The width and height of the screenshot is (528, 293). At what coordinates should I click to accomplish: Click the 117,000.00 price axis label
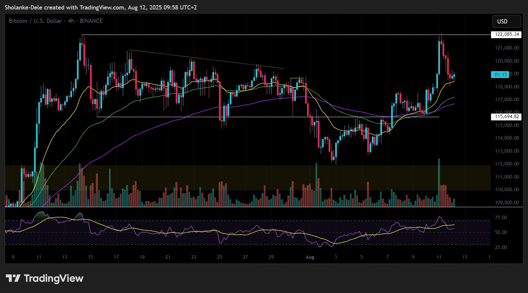click(x=507, y=100)
